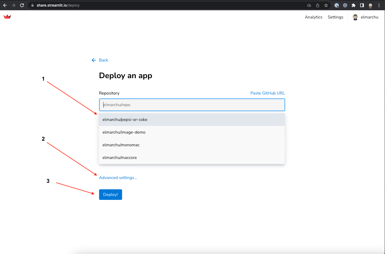
Task: Open the Chrome profile avatar
Action: pyautogui.click(x=370, y=5)
